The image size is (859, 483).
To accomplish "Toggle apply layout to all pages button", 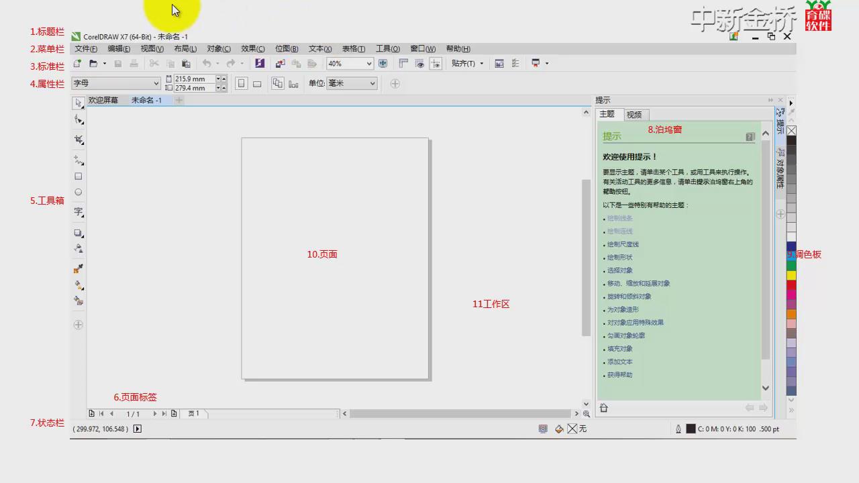I will click(x=278, y=83).
